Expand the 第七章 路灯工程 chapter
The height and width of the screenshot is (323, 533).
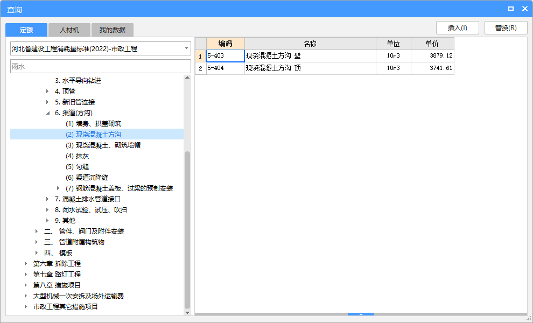point(24,274)
